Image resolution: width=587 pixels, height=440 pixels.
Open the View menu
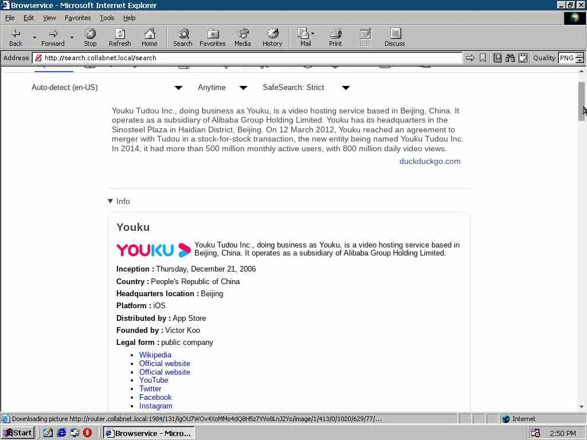click(x=49, y=18)
